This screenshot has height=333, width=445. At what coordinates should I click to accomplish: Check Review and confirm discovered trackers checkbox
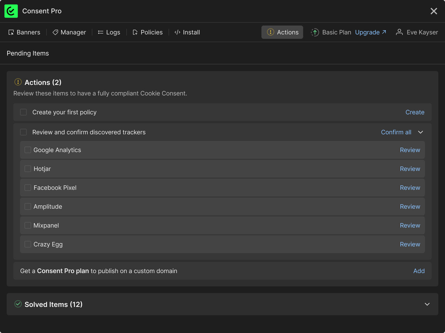[x=23, y=132]
